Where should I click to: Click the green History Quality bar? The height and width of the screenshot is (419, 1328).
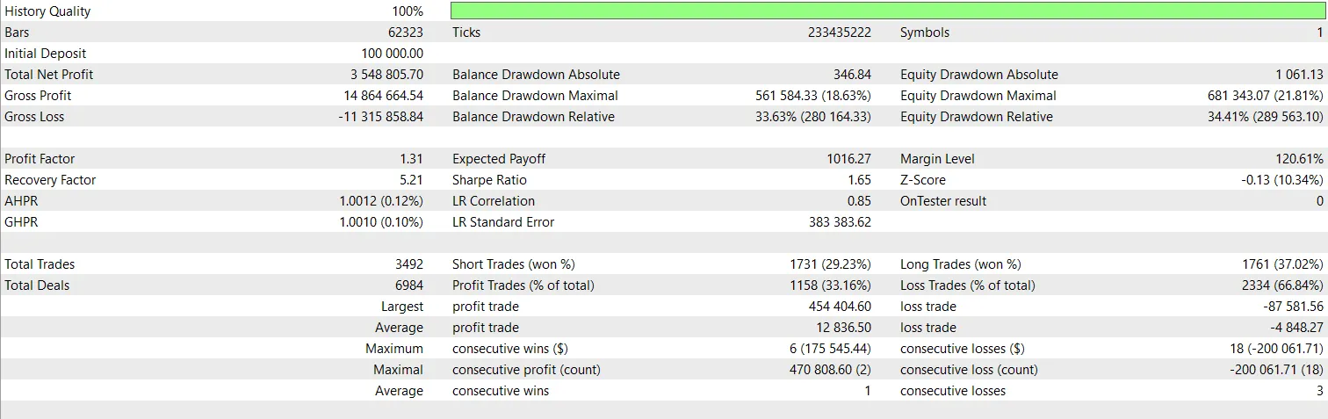point(886,11)
